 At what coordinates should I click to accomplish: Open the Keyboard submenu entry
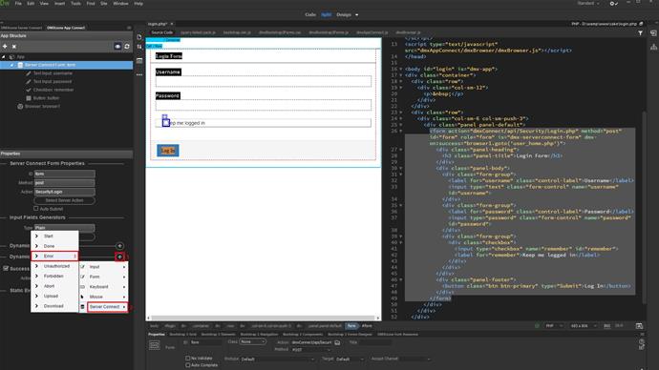(x=103, y=287)
